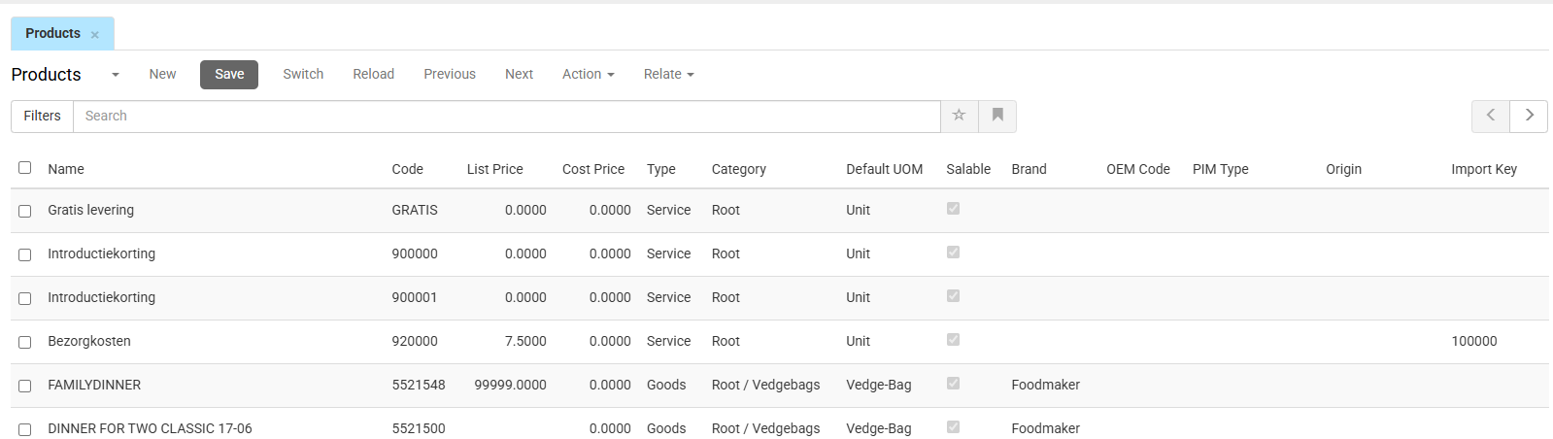This screenshot has width=1553, height=439.
Task: Go to next page with right chevron
Action: point(1529,116)
